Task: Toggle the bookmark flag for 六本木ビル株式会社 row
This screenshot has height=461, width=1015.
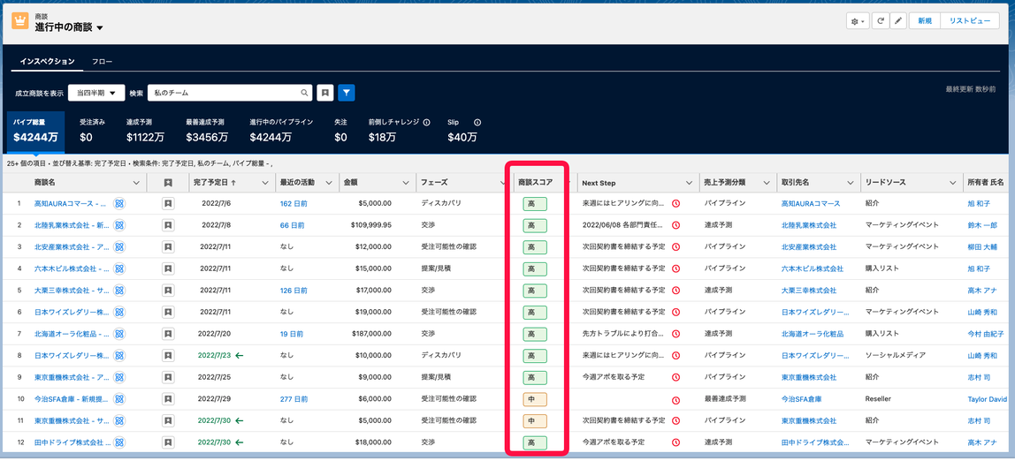Action: (168, 268)
